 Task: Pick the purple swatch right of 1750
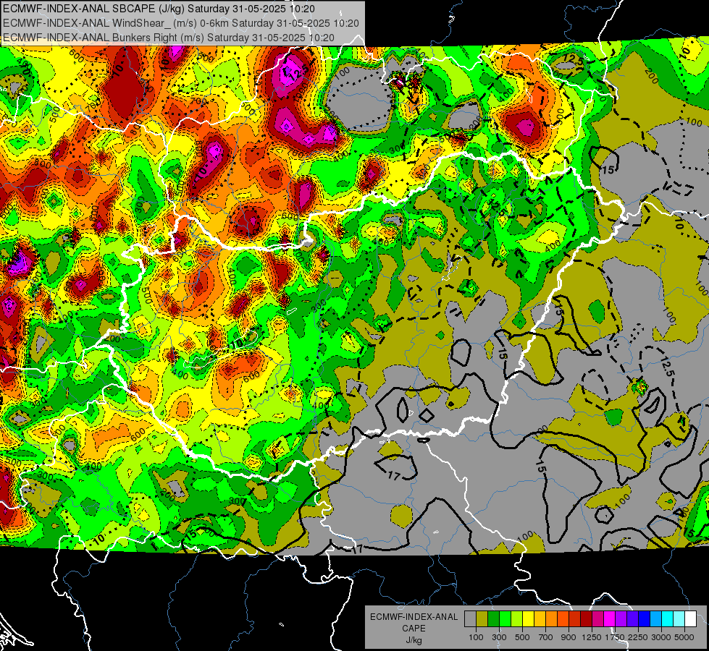tap(621, 619)
